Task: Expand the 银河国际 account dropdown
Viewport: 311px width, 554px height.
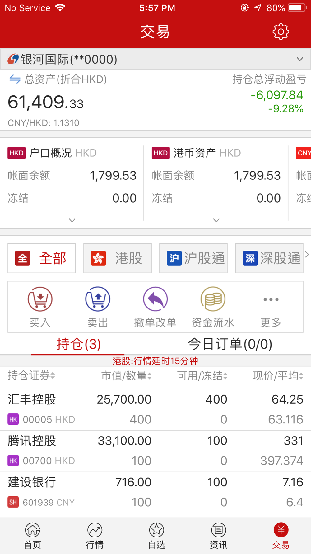Action: pyautogui.click(x=155, y=59)
